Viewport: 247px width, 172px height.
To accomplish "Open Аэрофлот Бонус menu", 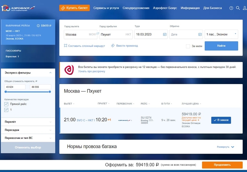I will point(165,8).
